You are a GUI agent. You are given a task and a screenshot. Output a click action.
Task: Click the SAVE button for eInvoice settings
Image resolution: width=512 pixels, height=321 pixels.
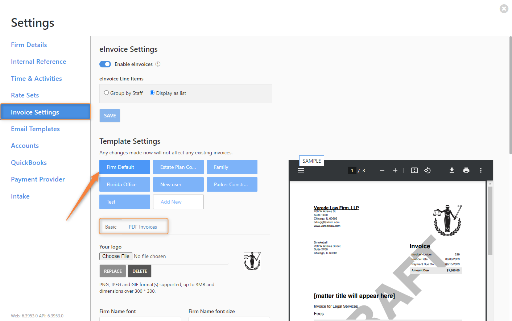[110, 116]
